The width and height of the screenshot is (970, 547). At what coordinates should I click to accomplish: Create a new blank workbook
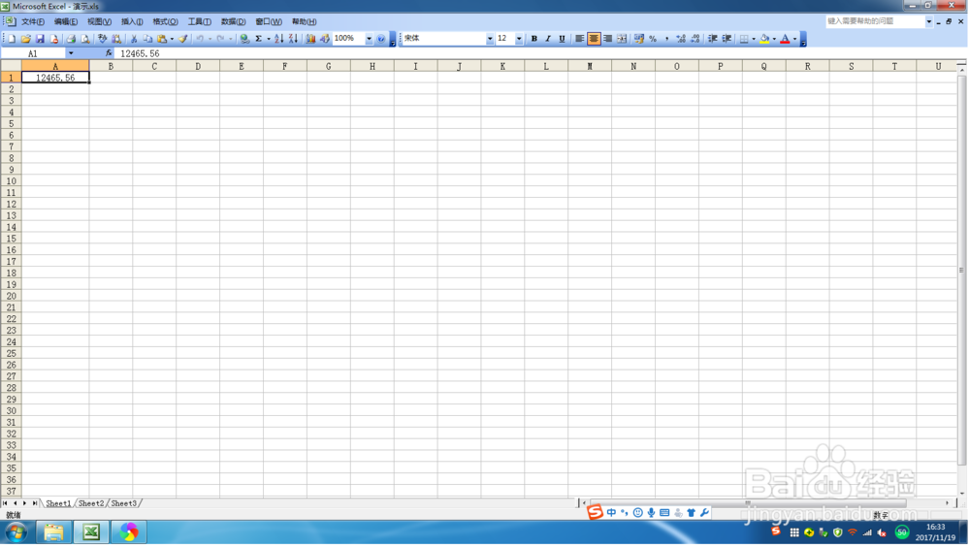(x=11, y=39)
